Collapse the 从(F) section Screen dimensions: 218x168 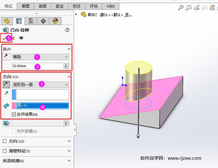(x=69, y=49)
